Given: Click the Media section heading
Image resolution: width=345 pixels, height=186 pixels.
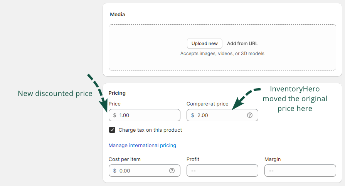Looking at the screenshot, I should (117, 15).
